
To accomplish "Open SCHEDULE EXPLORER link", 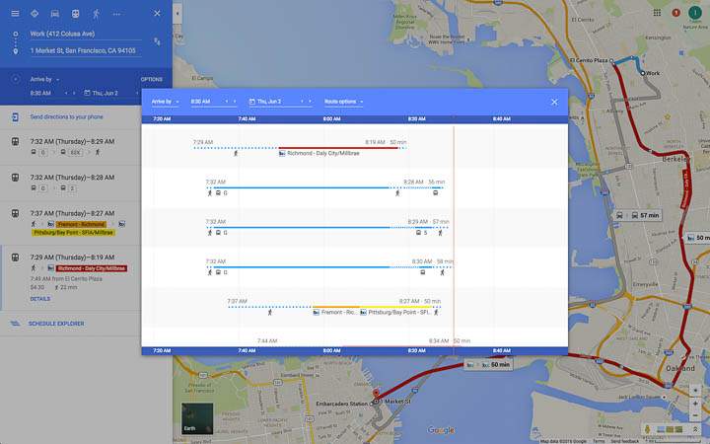I will click(x=56, y=324).
